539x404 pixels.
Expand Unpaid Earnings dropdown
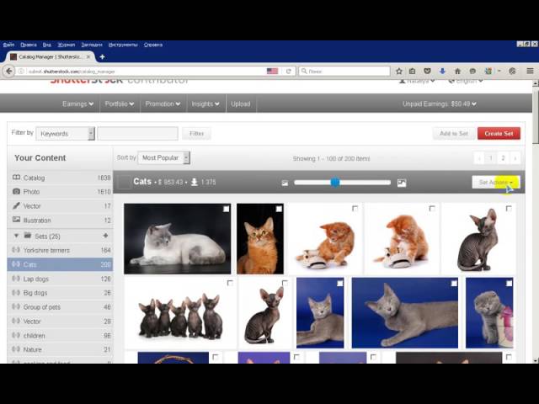point(440,104)
